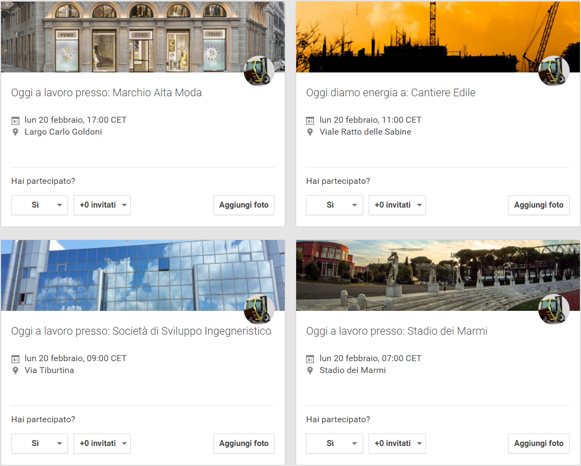Click the Fendi storefront cover photo
Image resolution: width=581 pixels, height=466 pixels.
[x=143, y=37]
